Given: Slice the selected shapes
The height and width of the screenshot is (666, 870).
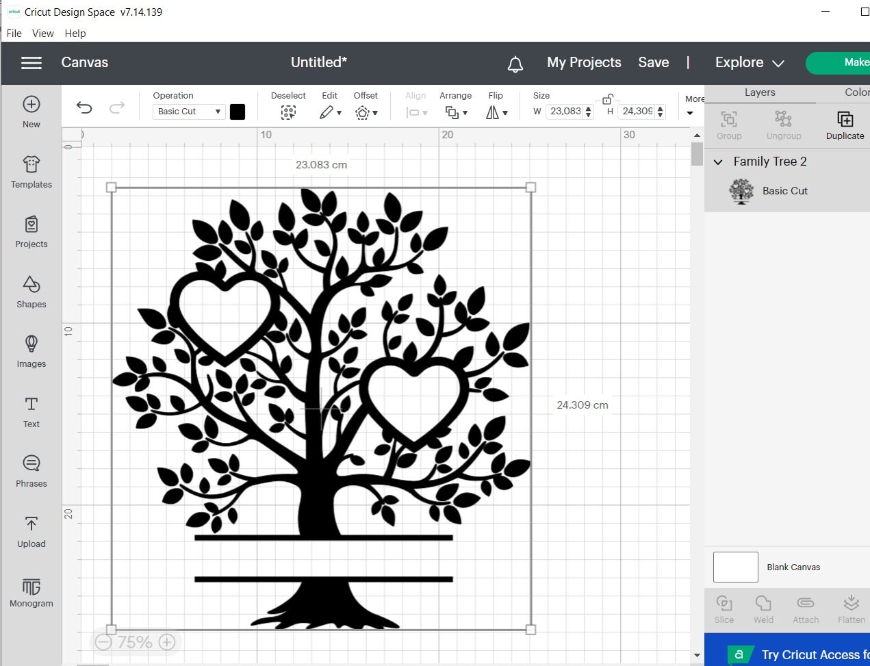Looking at the screenshot, I should point(724,608).
